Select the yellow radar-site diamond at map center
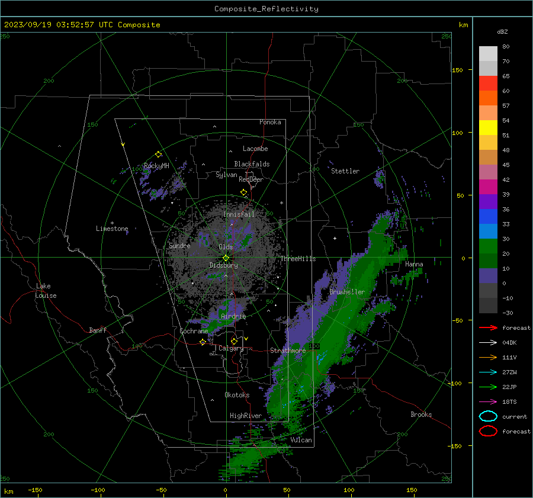 click(x=226, y=258)
